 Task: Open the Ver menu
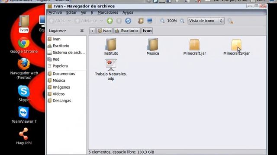(84, 12)
